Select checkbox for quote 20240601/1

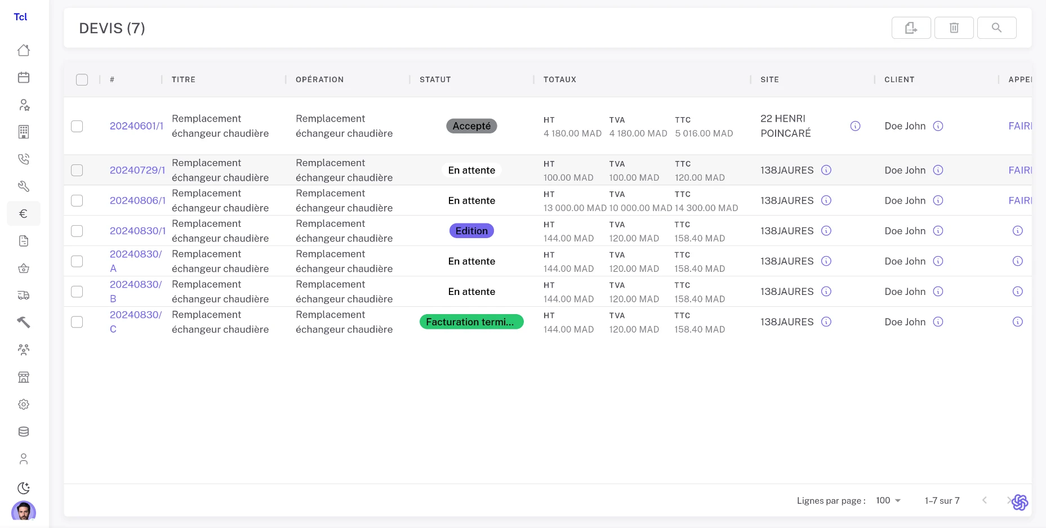[x=77, y=126]
